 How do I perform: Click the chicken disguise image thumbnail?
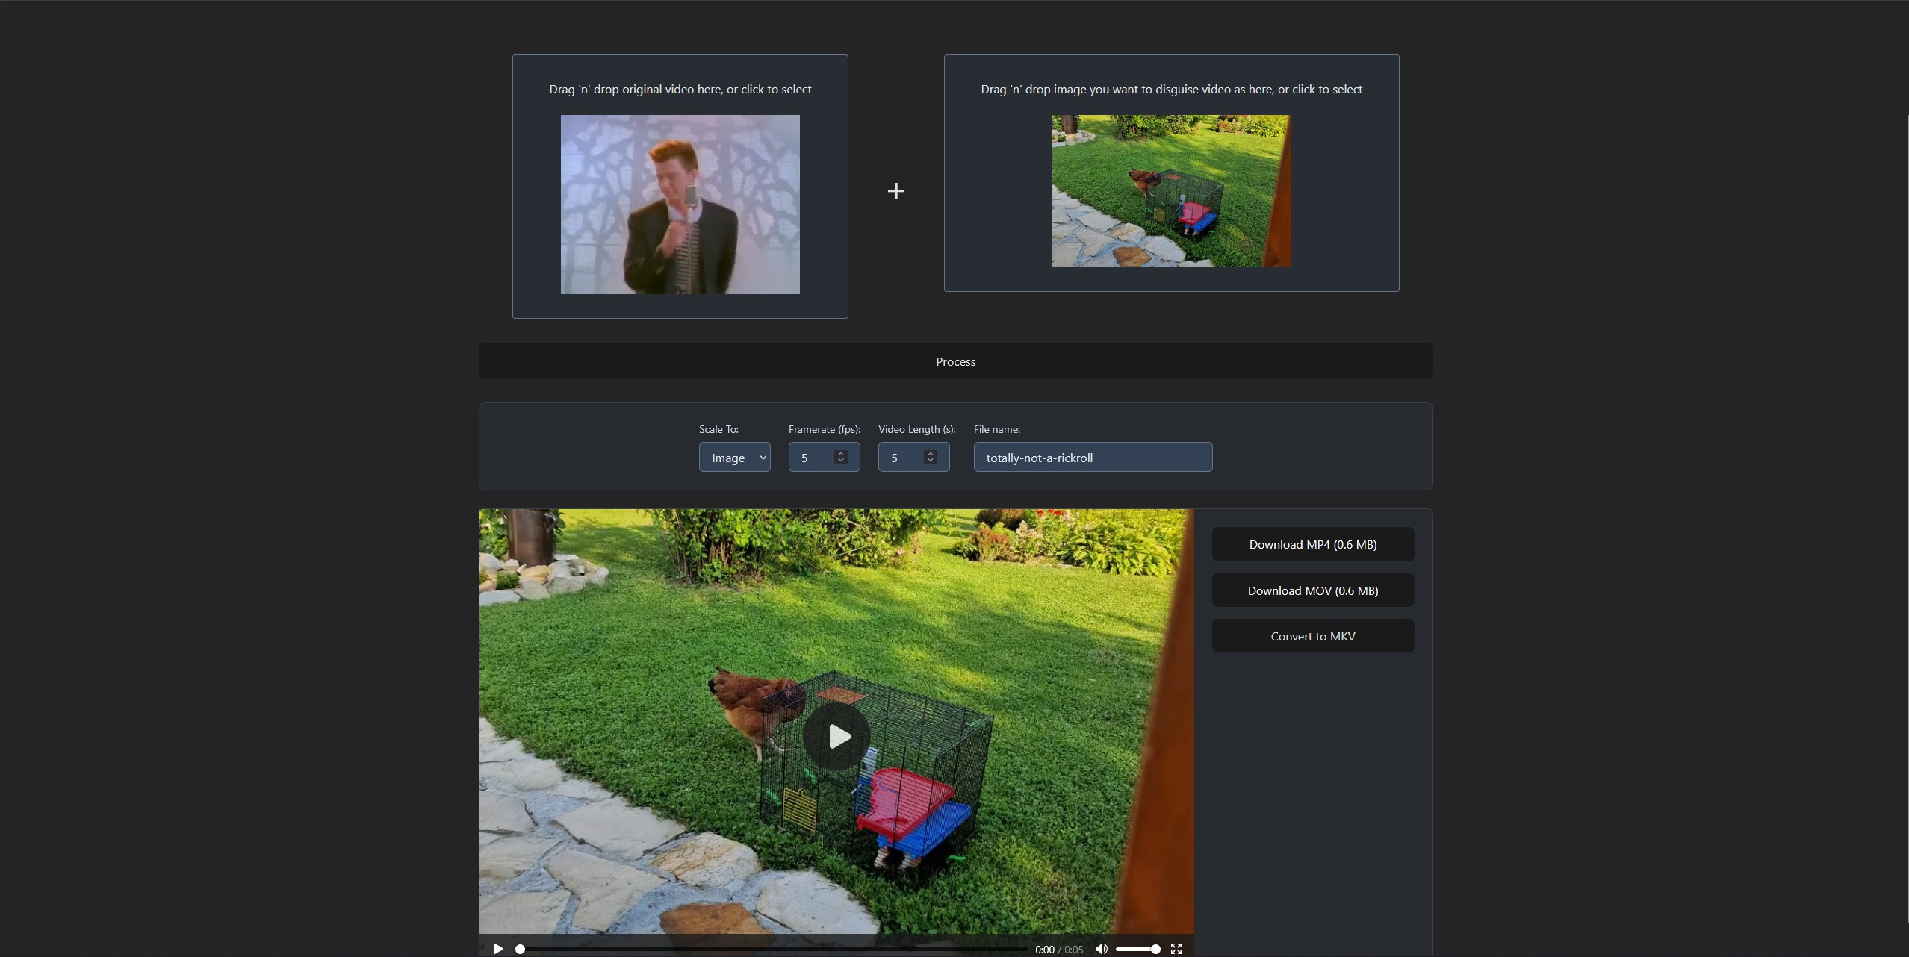coord(1171,191)
